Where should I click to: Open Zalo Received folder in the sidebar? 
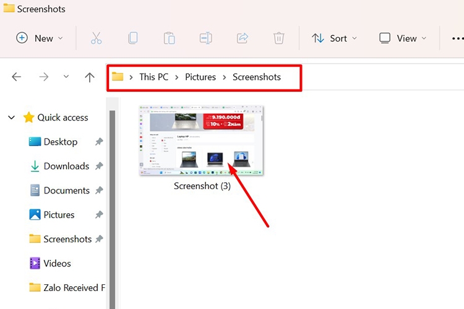pos(67,287)
